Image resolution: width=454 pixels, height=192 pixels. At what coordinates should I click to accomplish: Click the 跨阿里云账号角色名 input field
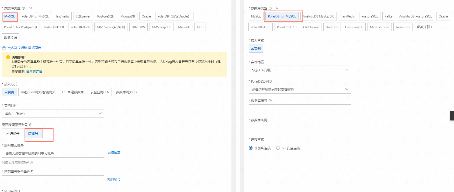[53, 180]
